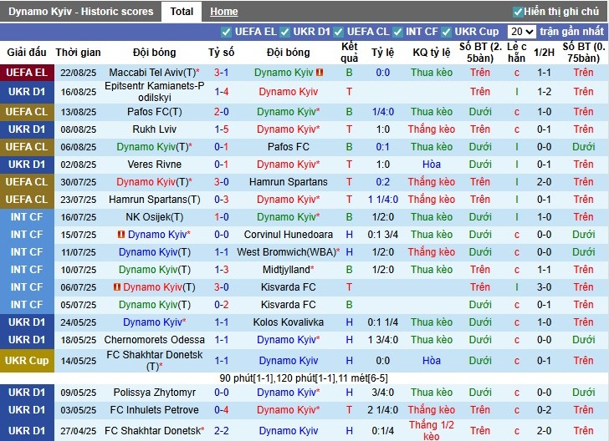
Task: Select the 0:1 3/4 odds on 15/07/25
Action: click(x=382, y=235)
